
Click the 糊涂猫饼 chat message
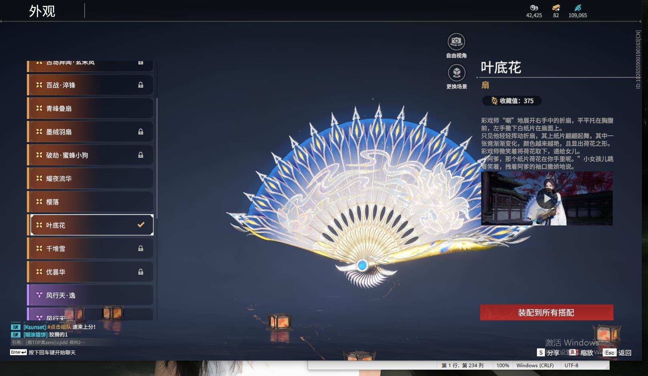45,334
